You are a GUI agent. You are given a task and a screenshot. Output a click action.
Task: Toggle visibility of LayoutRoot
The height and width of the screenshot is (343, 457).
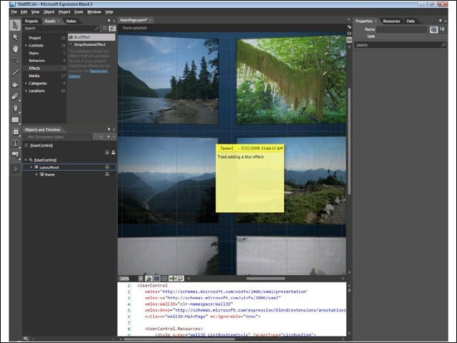click(107, 167)
